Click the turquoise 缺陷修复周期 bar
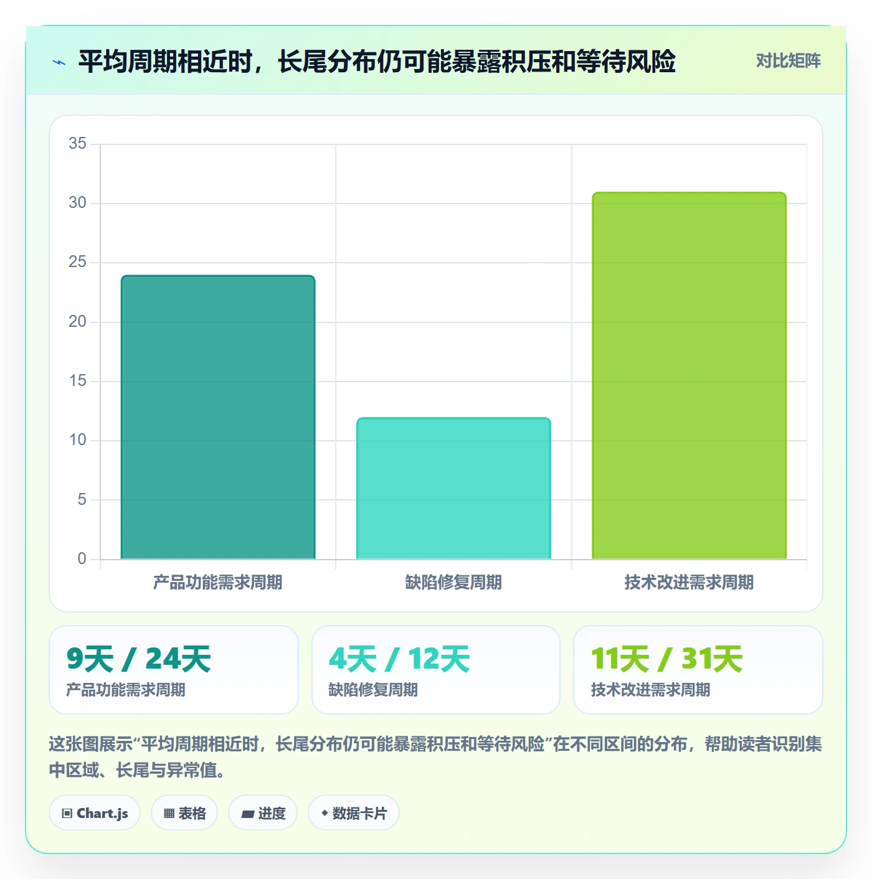This screenshot has width=872, height=879. point(453,488)
